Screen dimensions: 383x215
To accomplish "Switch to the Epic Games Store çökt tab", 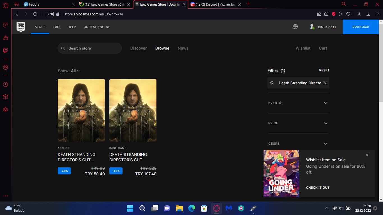I will 105,4.
